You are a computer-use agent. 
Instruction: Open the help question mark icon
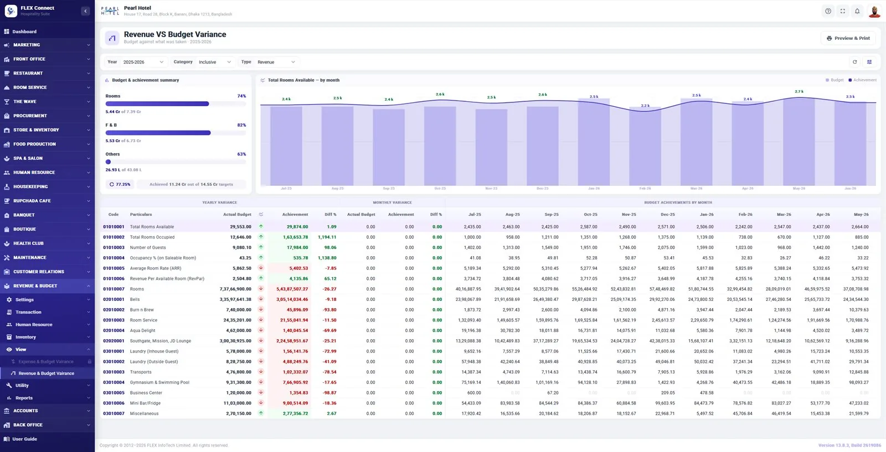pos(828,11)
